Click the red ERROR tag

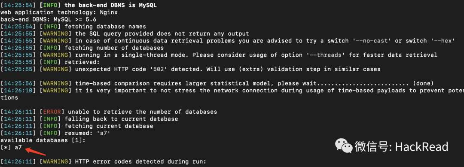click(52, 112)
